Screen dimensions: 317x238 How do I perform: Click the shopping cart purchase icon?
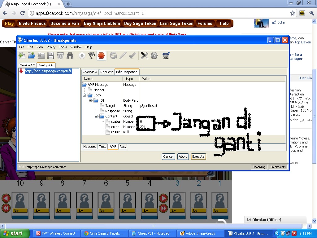coord(166,55)
